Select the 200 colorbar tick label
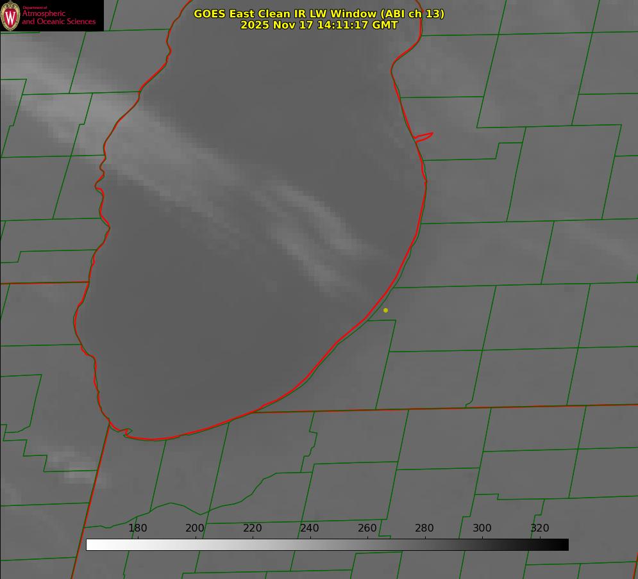This screenshot has height=579, width=638. (x=195, y=528)
